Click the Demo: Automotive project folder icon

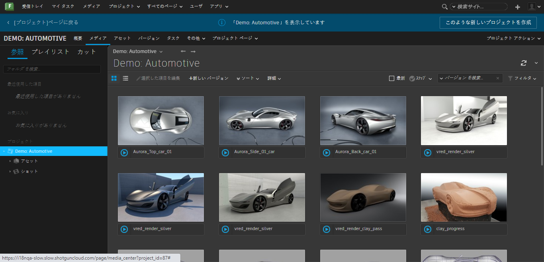click(10, 151)
